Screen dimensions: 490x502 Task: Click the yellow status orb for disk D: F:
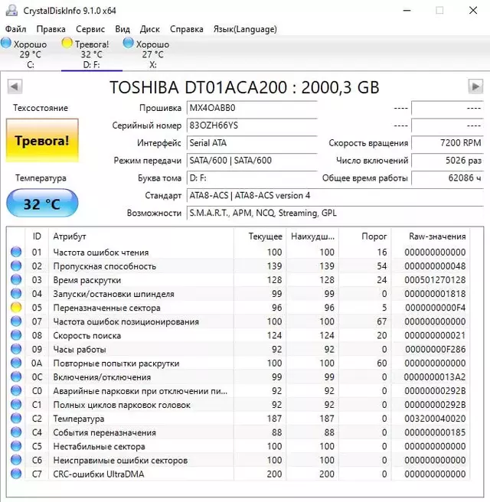coord(67,43)
